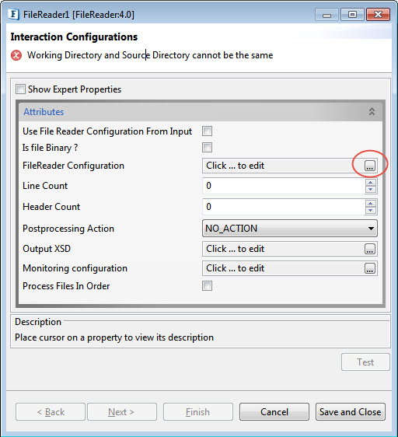Maximize the FileReader1 window

coord(352,15)
